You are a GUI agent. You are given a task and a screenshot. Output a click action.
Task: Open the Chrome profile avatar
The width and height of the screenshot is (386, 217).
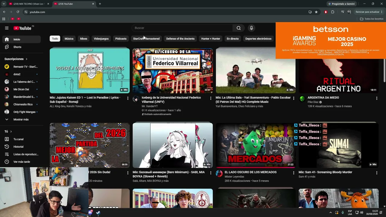pos(349,12)
